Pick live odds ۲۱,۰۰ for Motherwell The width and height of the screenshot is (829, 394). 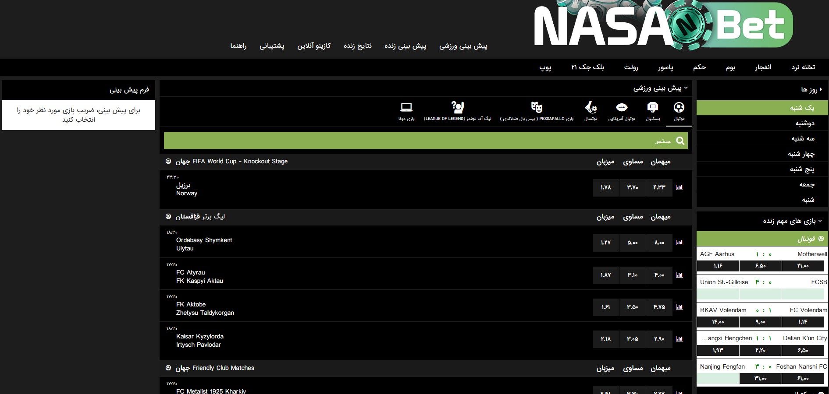pyautogui.click(x=803, y=266)
